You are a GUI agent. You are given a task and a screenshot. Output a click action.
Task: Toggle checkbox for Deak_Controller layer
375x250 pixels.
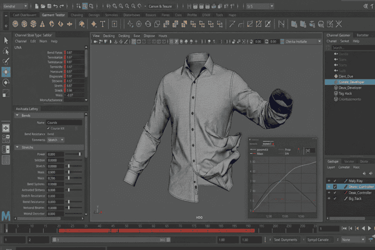point(335,192)
